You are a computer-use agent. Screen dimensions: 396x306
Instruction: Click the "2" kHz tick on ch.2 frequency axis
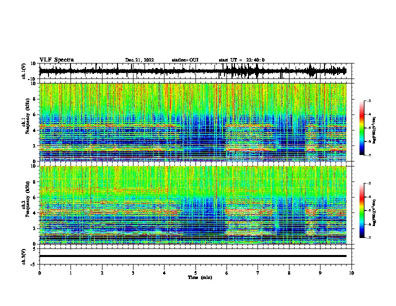[x=34, y=228]
